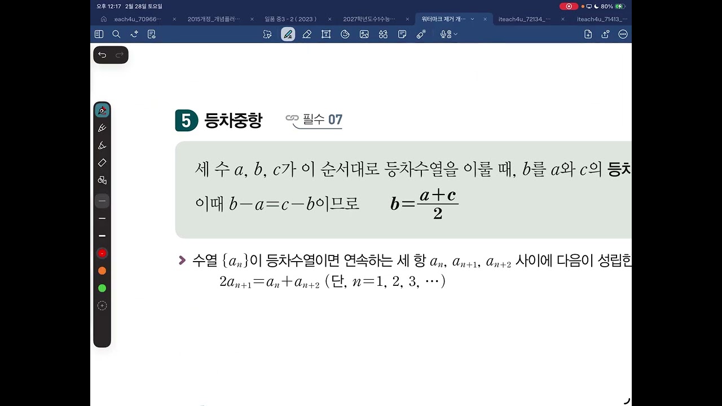Choose the thickest stroke width
Screen dimensions: 722x406
click(x=102, y=236)
